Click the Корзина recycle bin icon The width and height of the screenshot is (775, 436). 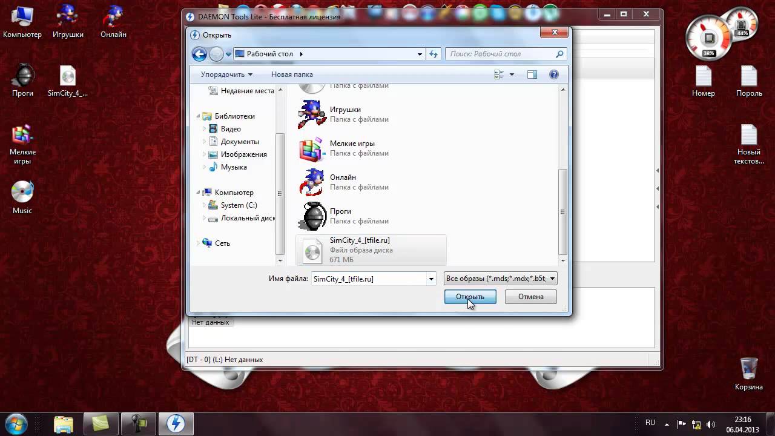pyautogui.click(x=749, y=373)
